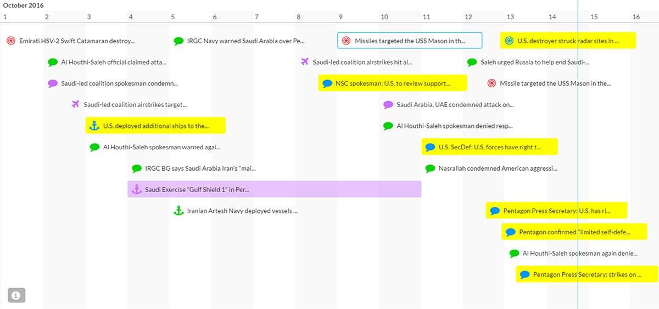Click anchor icon of U.S. deployed additional ships
Image resolution: width=659 pixels, height=309 pixels.
94,126
